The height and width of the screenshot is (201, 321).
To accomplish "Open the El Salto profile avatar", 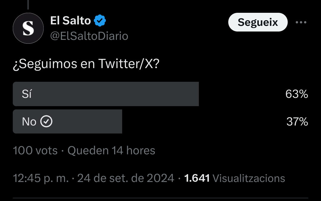I will (x=28, y=28).
